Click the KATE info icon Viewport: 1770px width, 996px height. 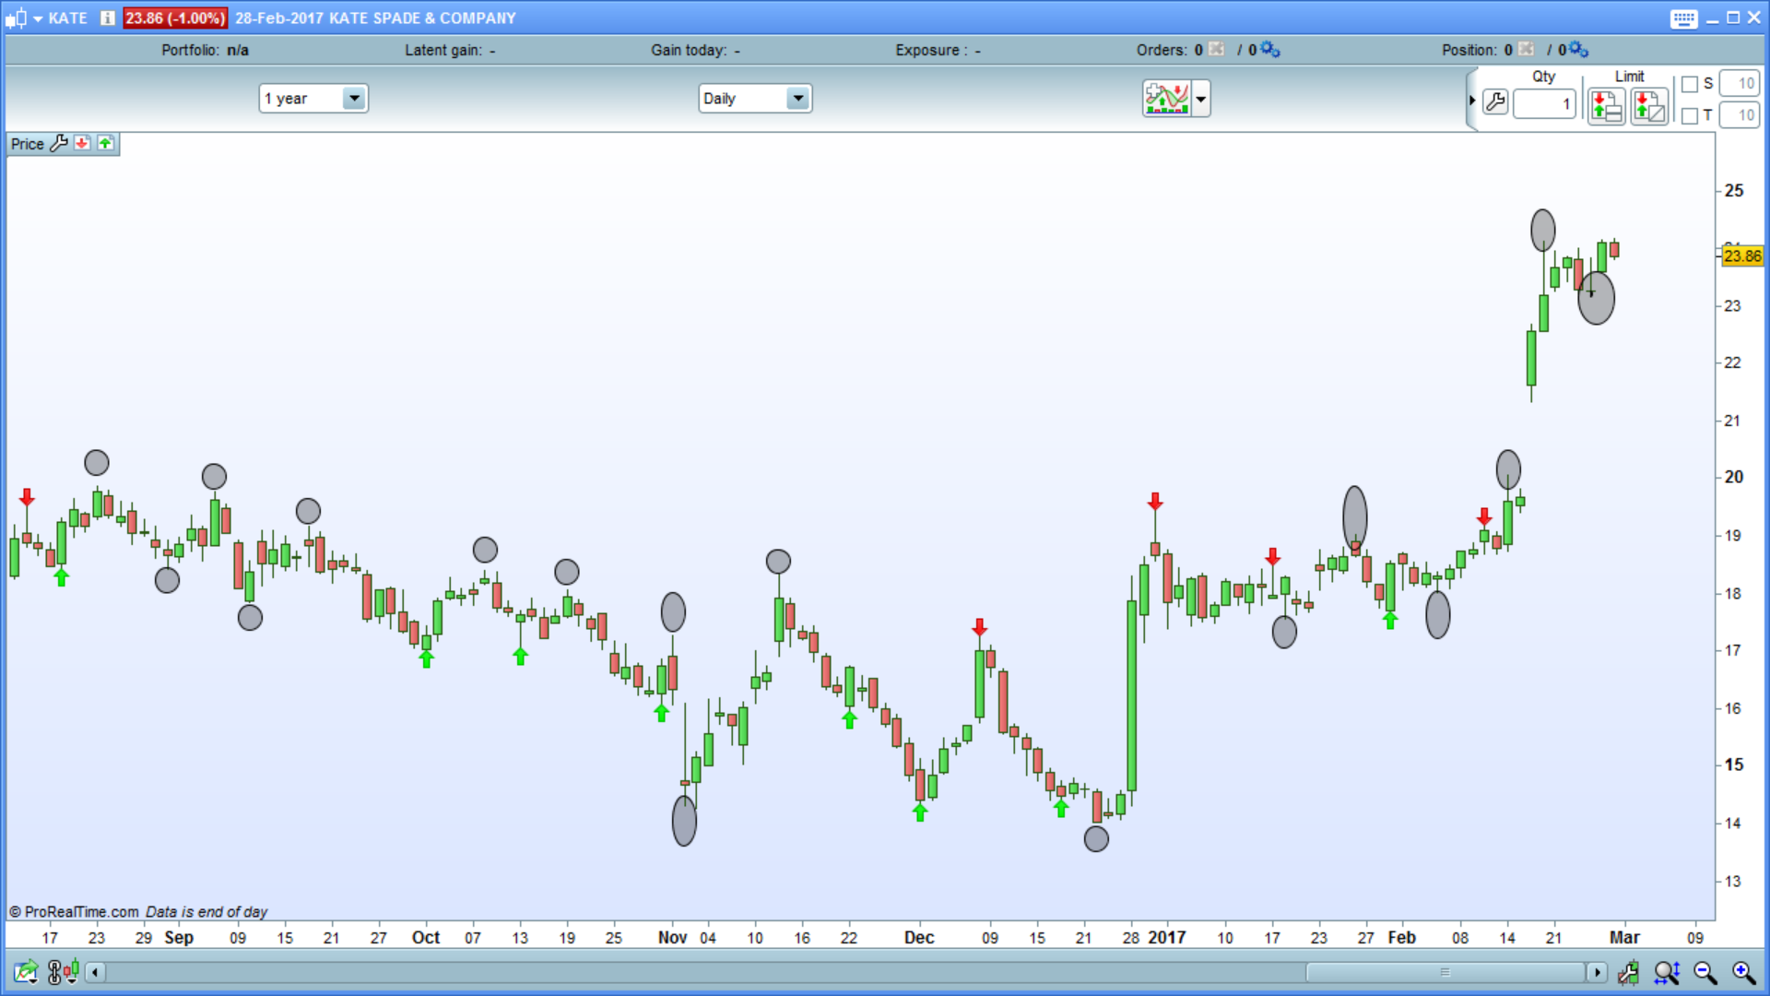tap(108, 18)
